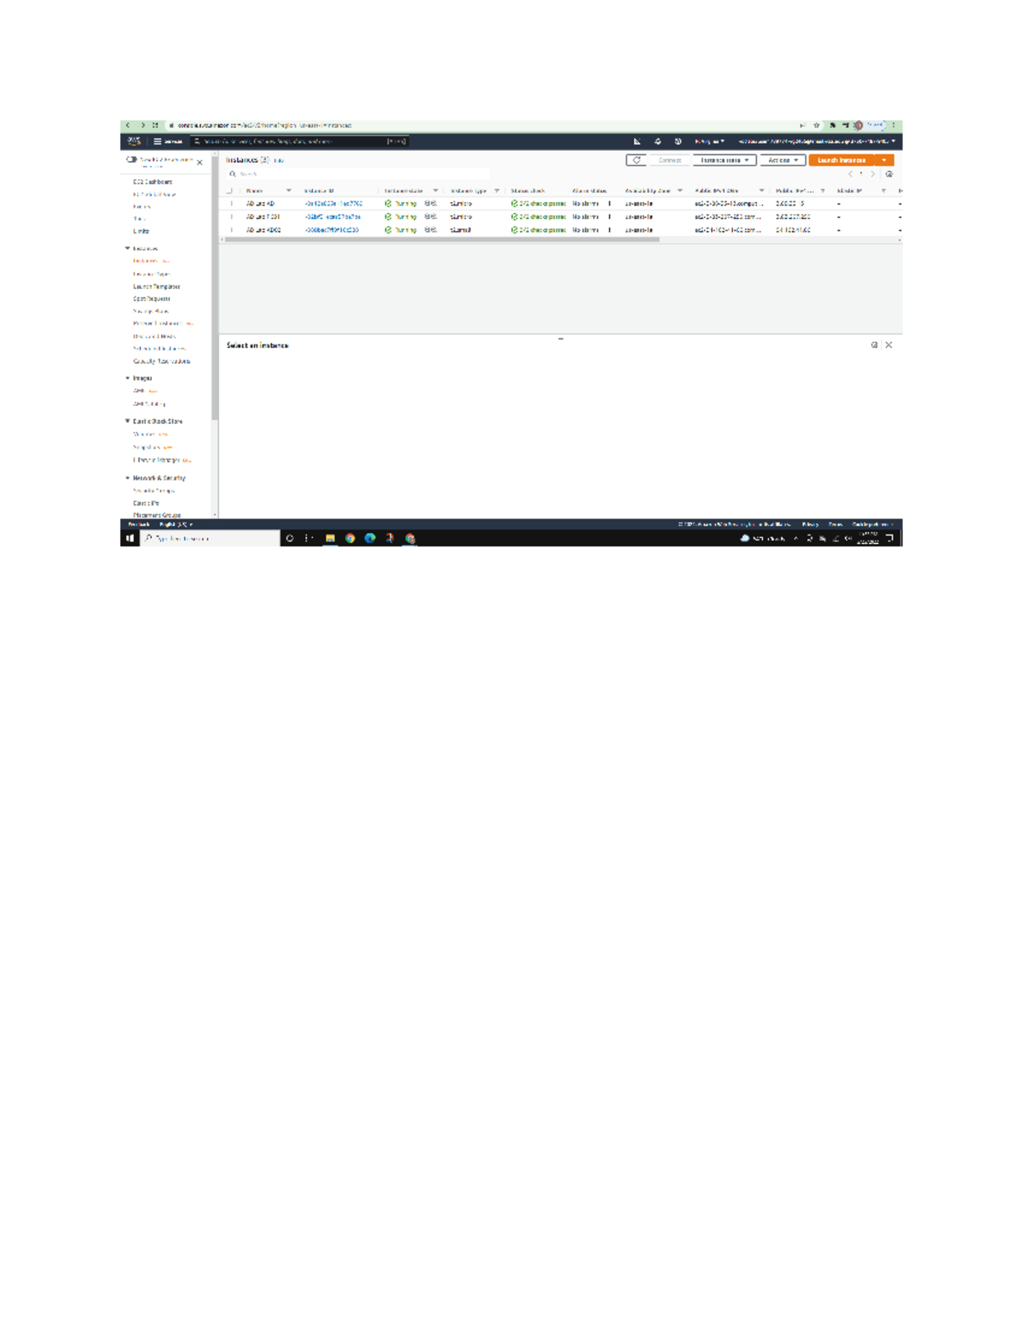Open table preferences via the gear icon
The height and width of the screenshot is (1324, 1023).
coord(889,172)
